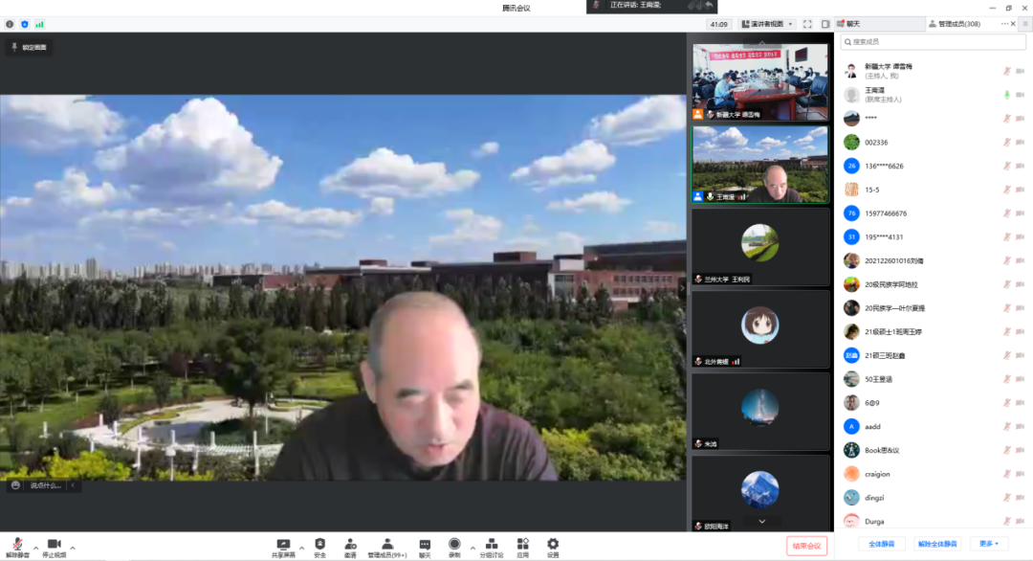
Task: Toggle microphone for member 王南湜 in list
Action: tap(1006, 95)
